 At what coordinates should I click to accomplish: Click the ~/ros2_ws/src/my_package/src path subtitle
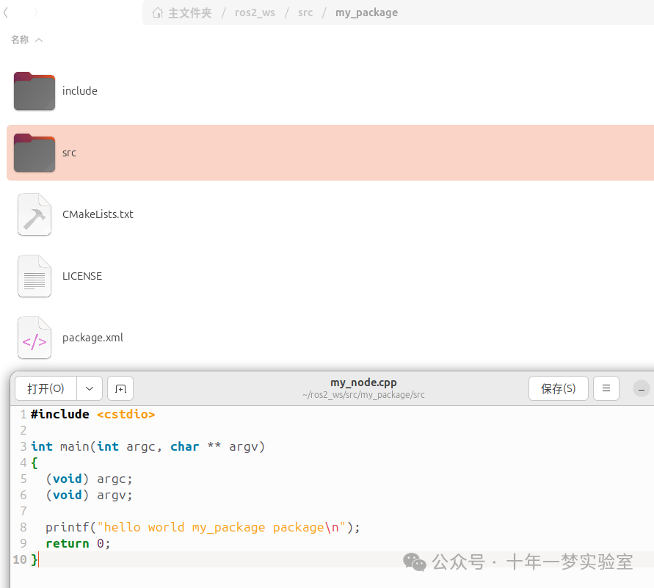pos(363,395)
